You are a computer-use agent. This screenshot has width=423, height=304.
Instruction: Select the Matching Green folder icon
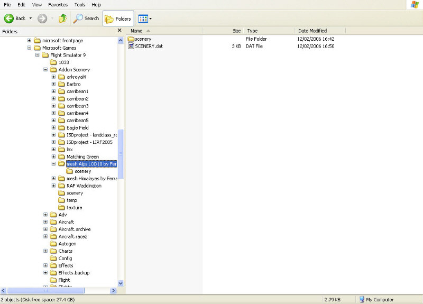61,156
